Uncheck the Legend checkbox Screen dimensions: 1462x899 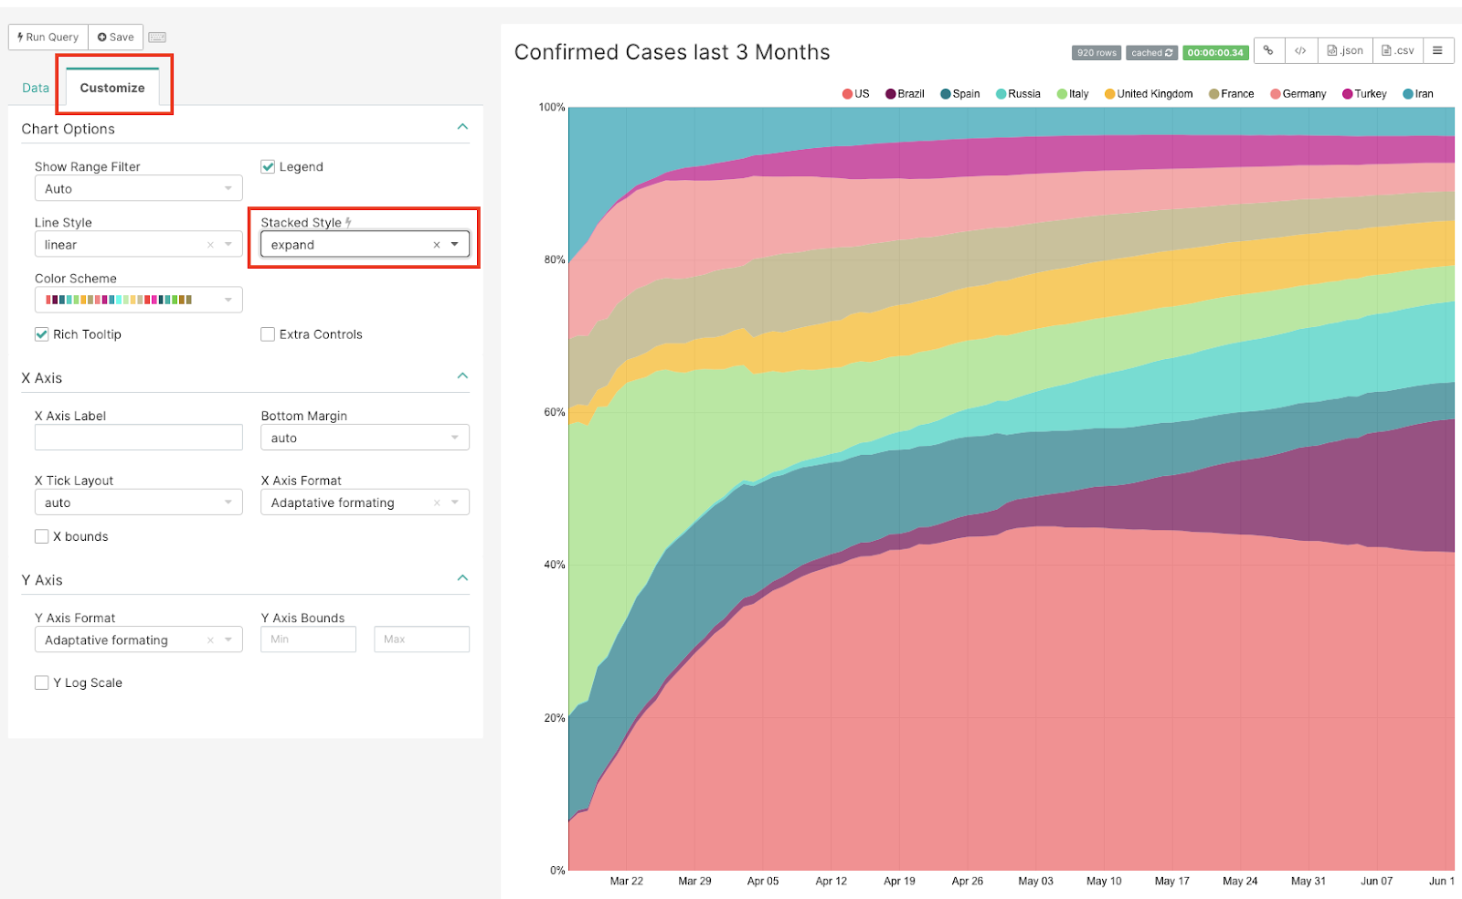268,167
